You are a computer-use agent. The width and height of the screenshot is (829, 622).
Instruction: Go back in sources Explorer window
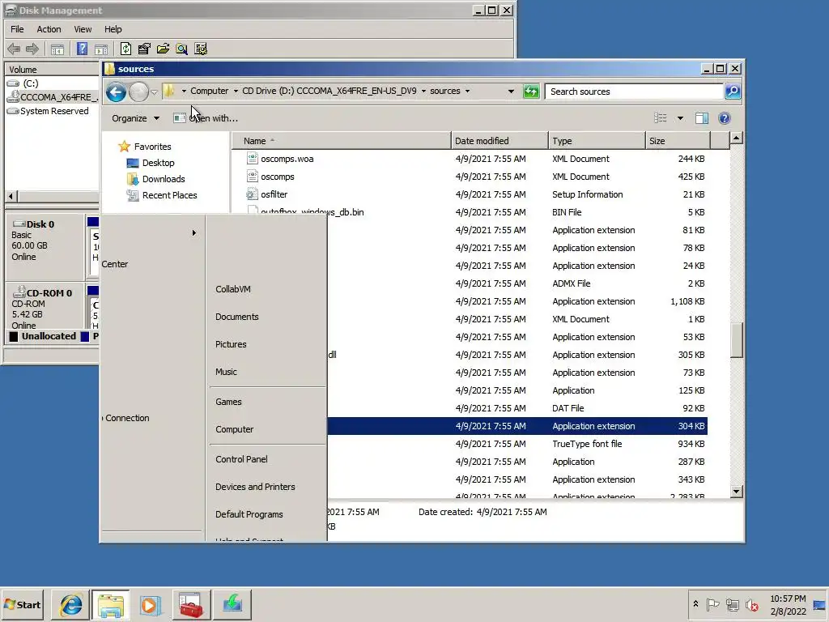click(x=116, y=92)
